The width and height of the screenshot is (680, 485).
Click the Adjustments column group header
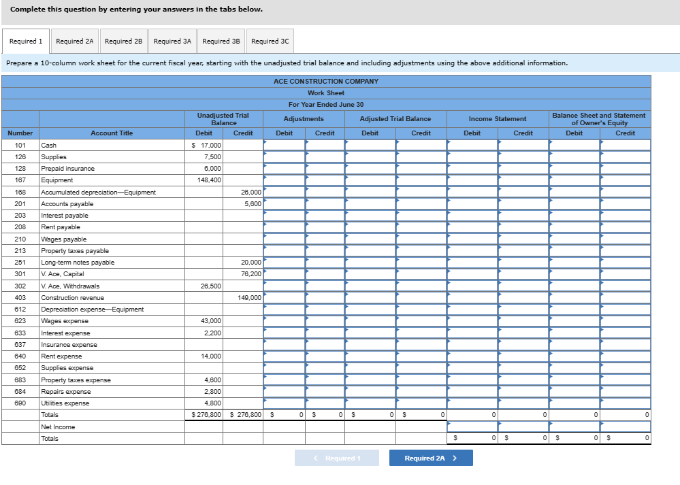pos(304,119)
